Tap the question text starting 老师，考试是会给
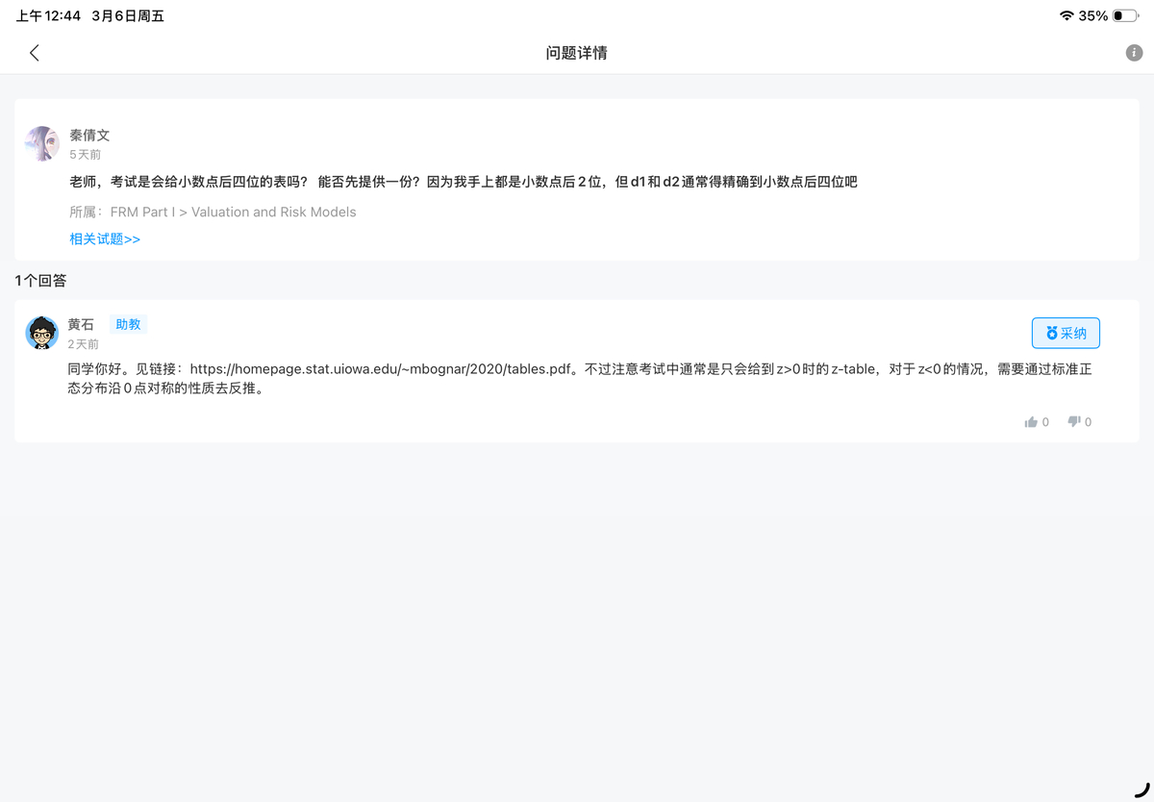The width and height of the screenshot is (1154, 802). coord(463,181)
